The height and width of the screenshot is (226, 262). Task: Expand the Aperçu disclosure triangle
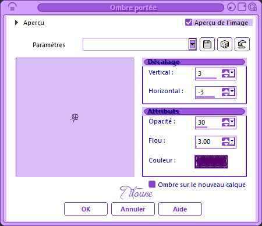pyautogui.click(x=16, y=23)
